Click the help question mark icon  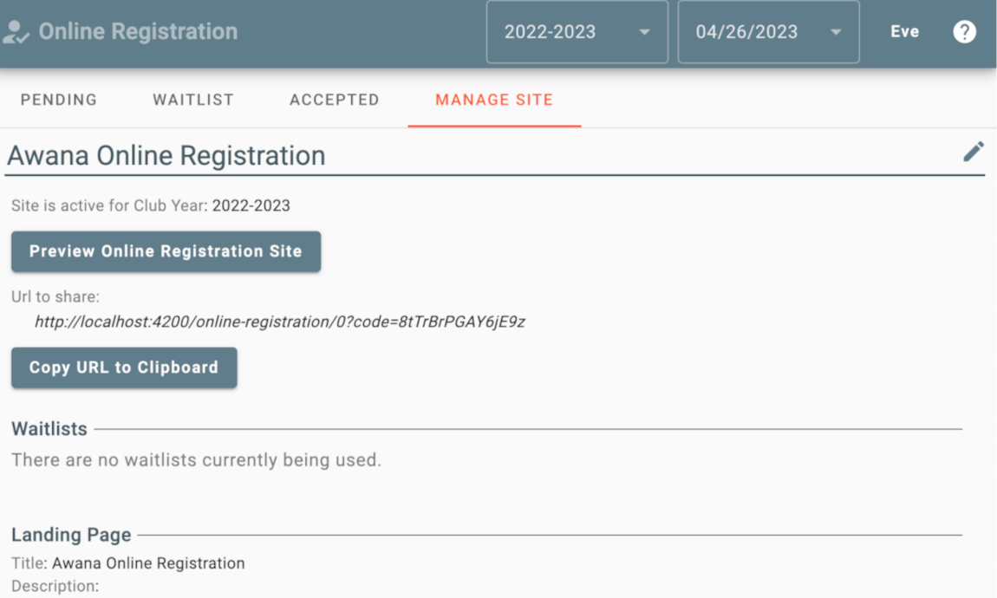[x=964, y=32]
